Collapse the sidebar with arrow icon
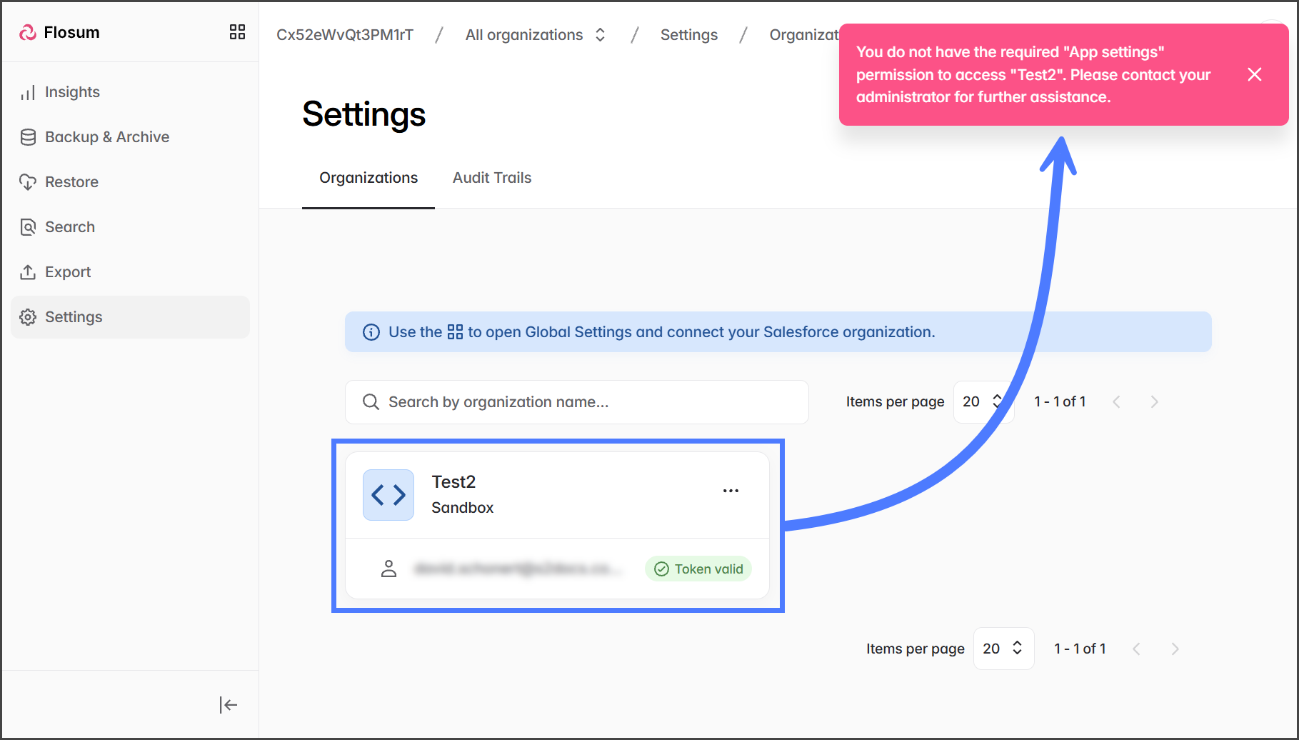The width and height of the screenshot is (1299, 740). [228, 705]
